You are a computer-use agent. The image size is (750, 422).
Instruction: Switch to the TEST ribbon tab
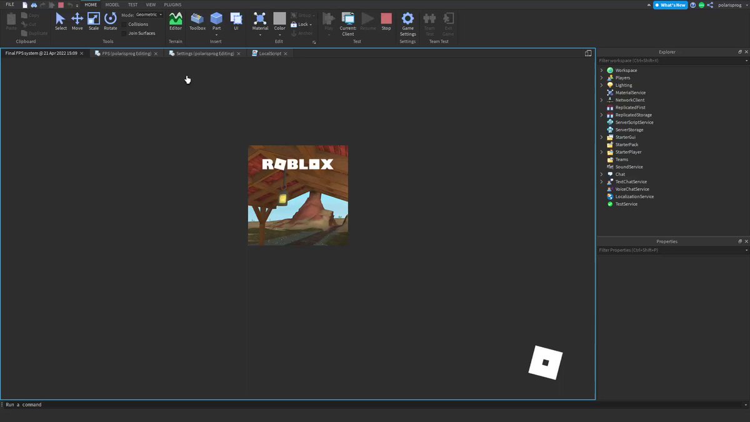132,4
